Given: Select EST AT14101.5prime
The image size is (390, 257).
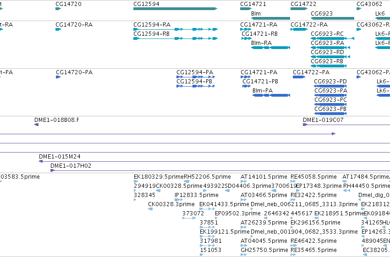Looking at the screenshot, I should pos(264,177).
